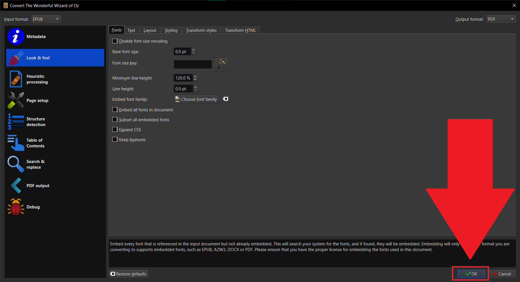Check Embed all fonts in document

115,110
